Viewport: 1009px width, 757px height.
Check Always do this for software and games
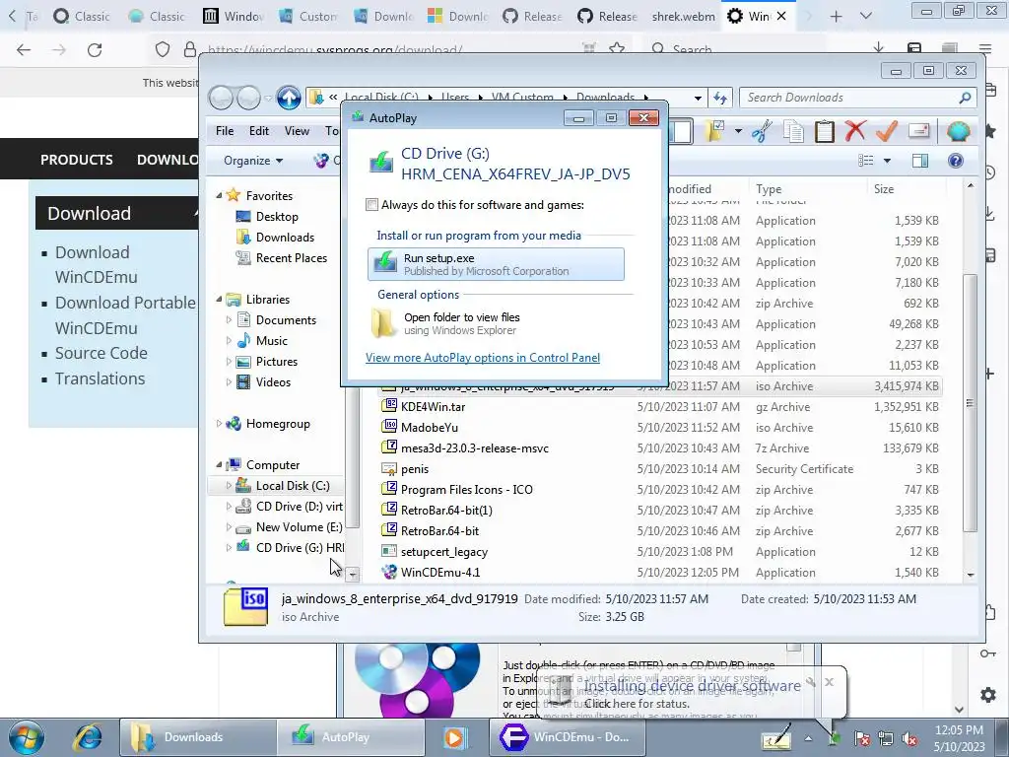371,205
